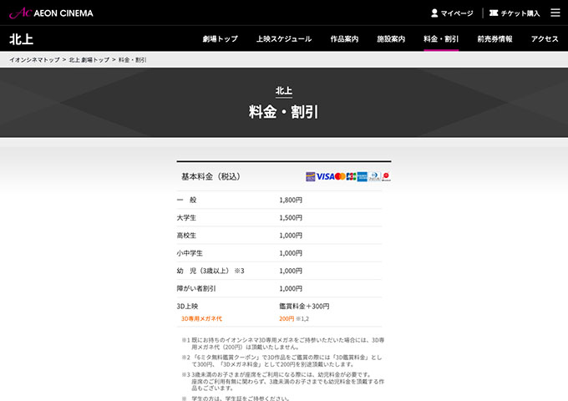Click the 1,800円 price
Viewport: 568px width, 401px height.
pyautogui.click(x=291, y=200)
